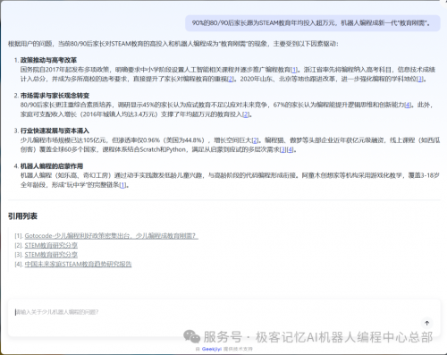Image resolution: width=447 pixels, height=355 pixels.
Task: Click citation [3] after 多层次需求 in section 3
Action: coord(283,149)
